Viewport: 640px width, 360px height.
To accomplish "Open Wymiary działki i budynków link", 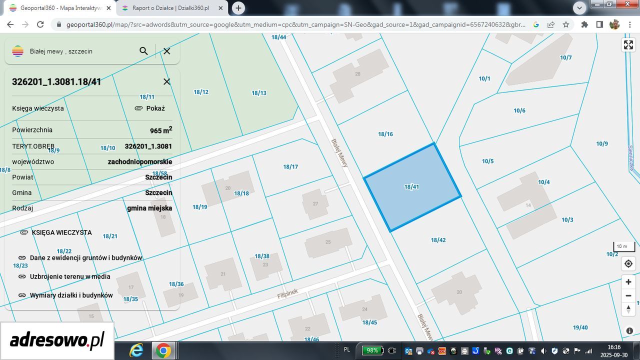I will pos(65,295).
